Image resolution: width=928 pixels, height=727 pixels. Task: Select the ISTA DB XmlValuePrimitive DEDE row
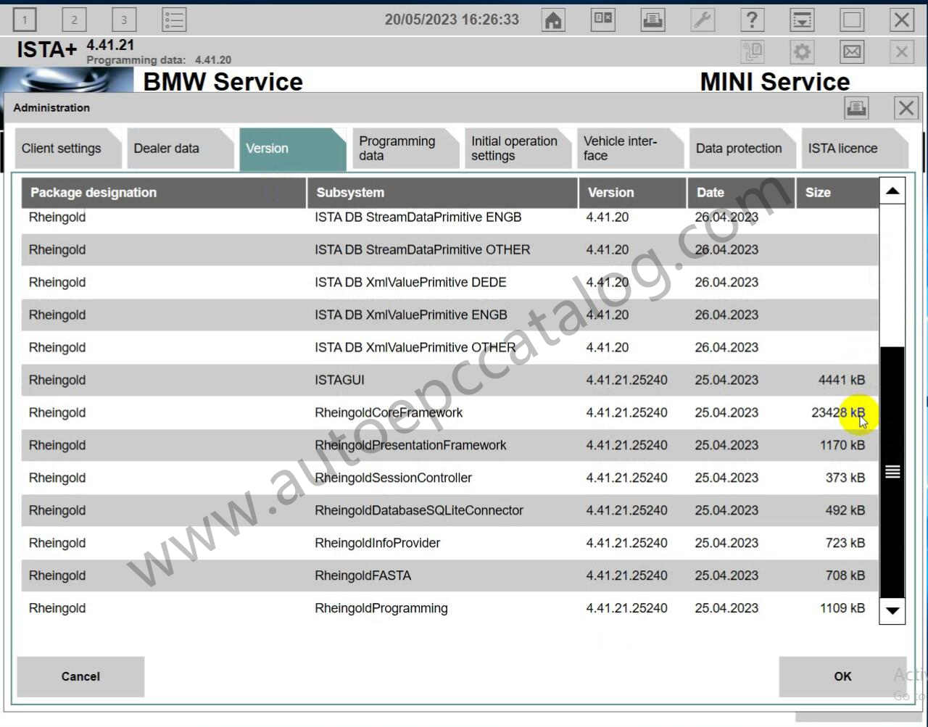pos(449,283)
